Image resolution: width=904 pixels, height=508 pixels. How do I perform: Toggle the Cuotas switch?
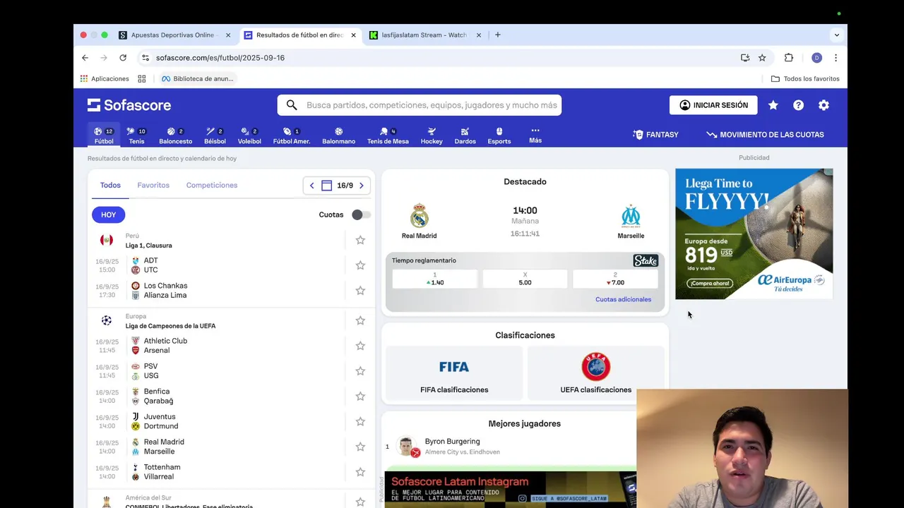[x=361, y=214]
